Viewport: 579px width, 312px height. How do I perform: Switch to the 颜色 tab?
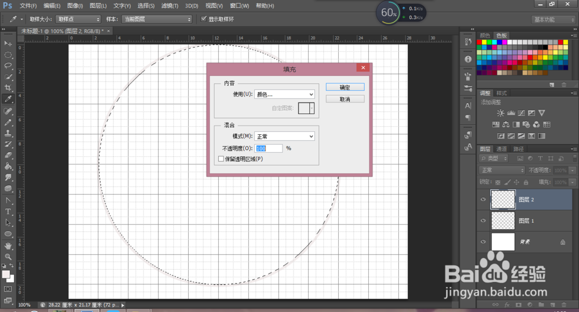pos(485,35)
